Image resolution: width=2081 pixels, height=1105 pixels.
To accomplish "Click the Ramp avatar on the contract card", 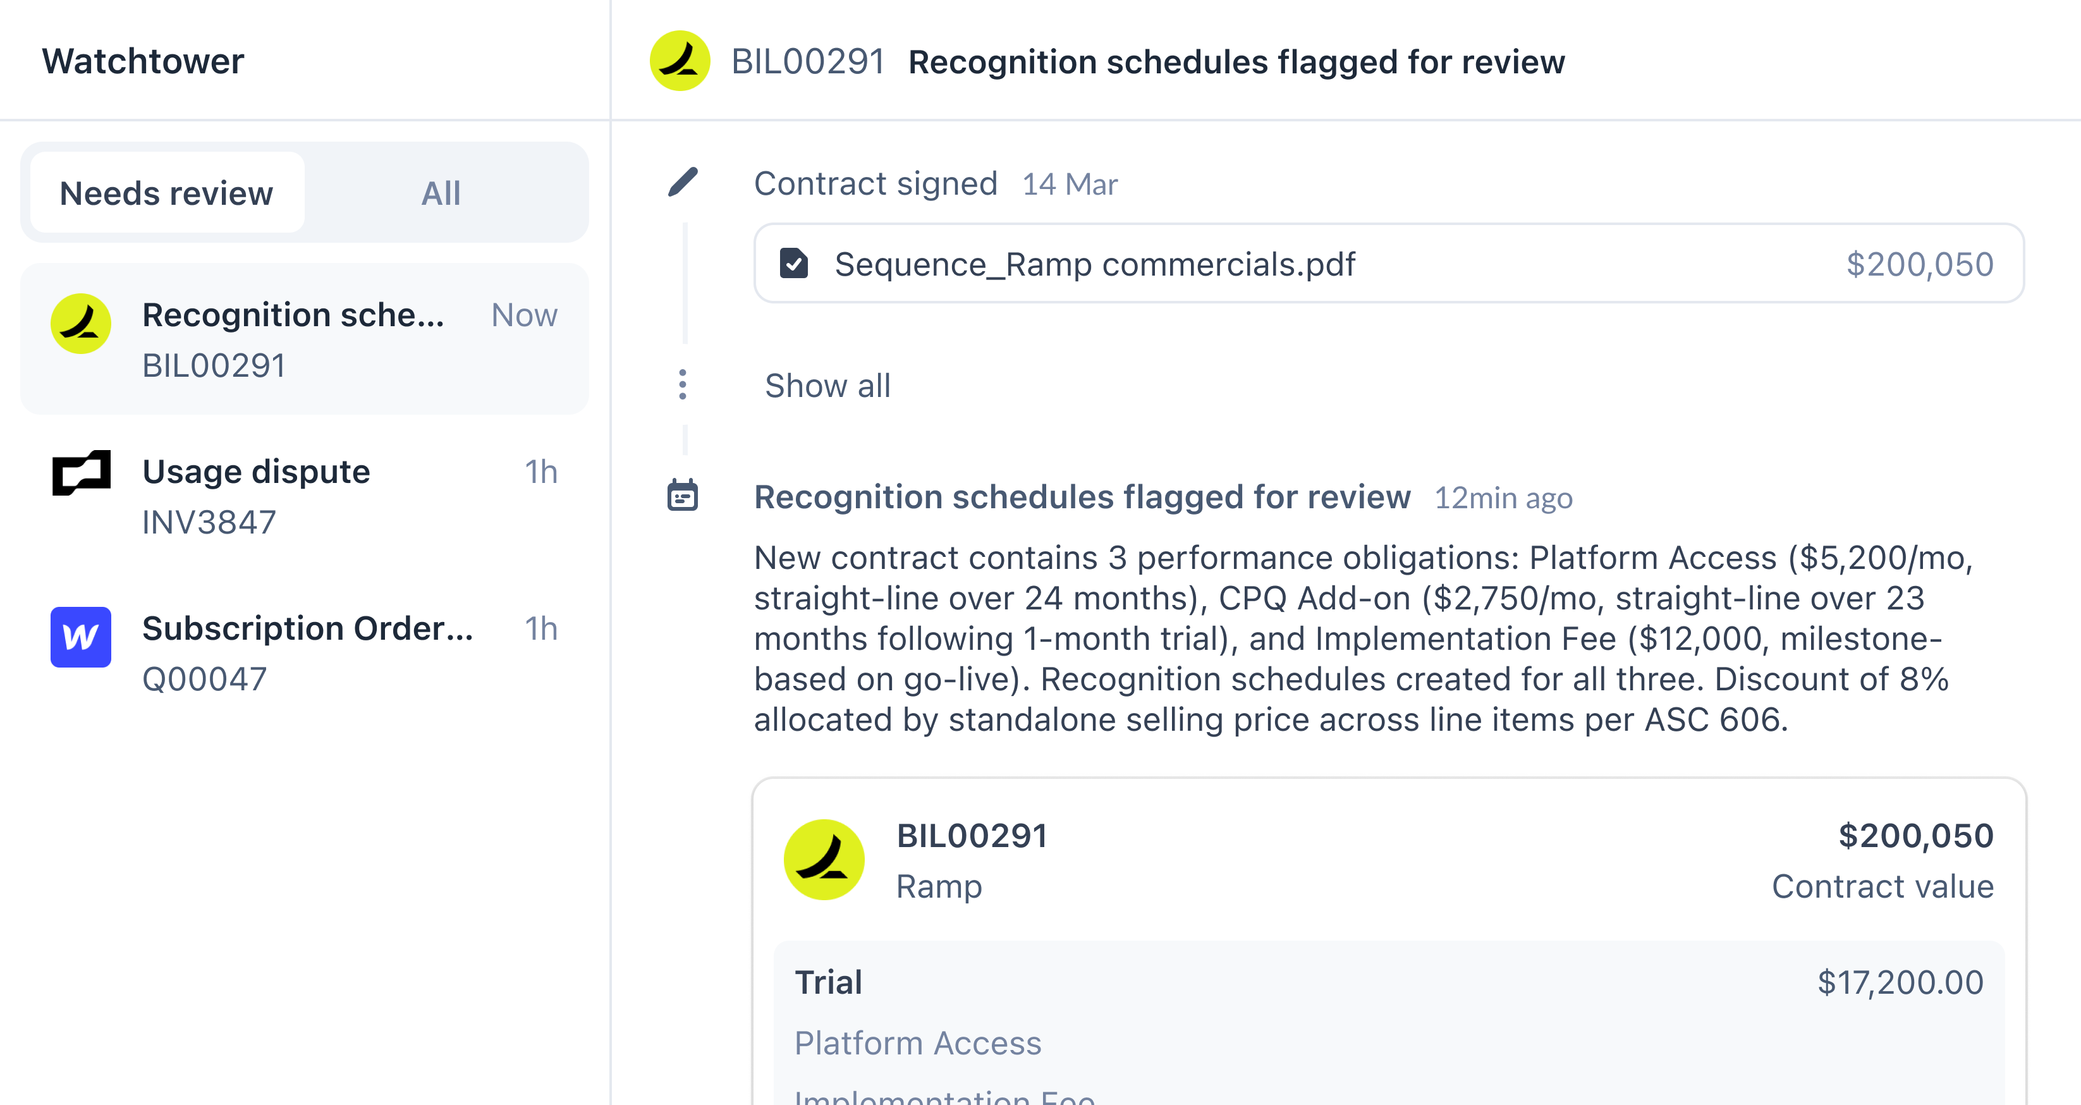I will (x=823, y=860).
